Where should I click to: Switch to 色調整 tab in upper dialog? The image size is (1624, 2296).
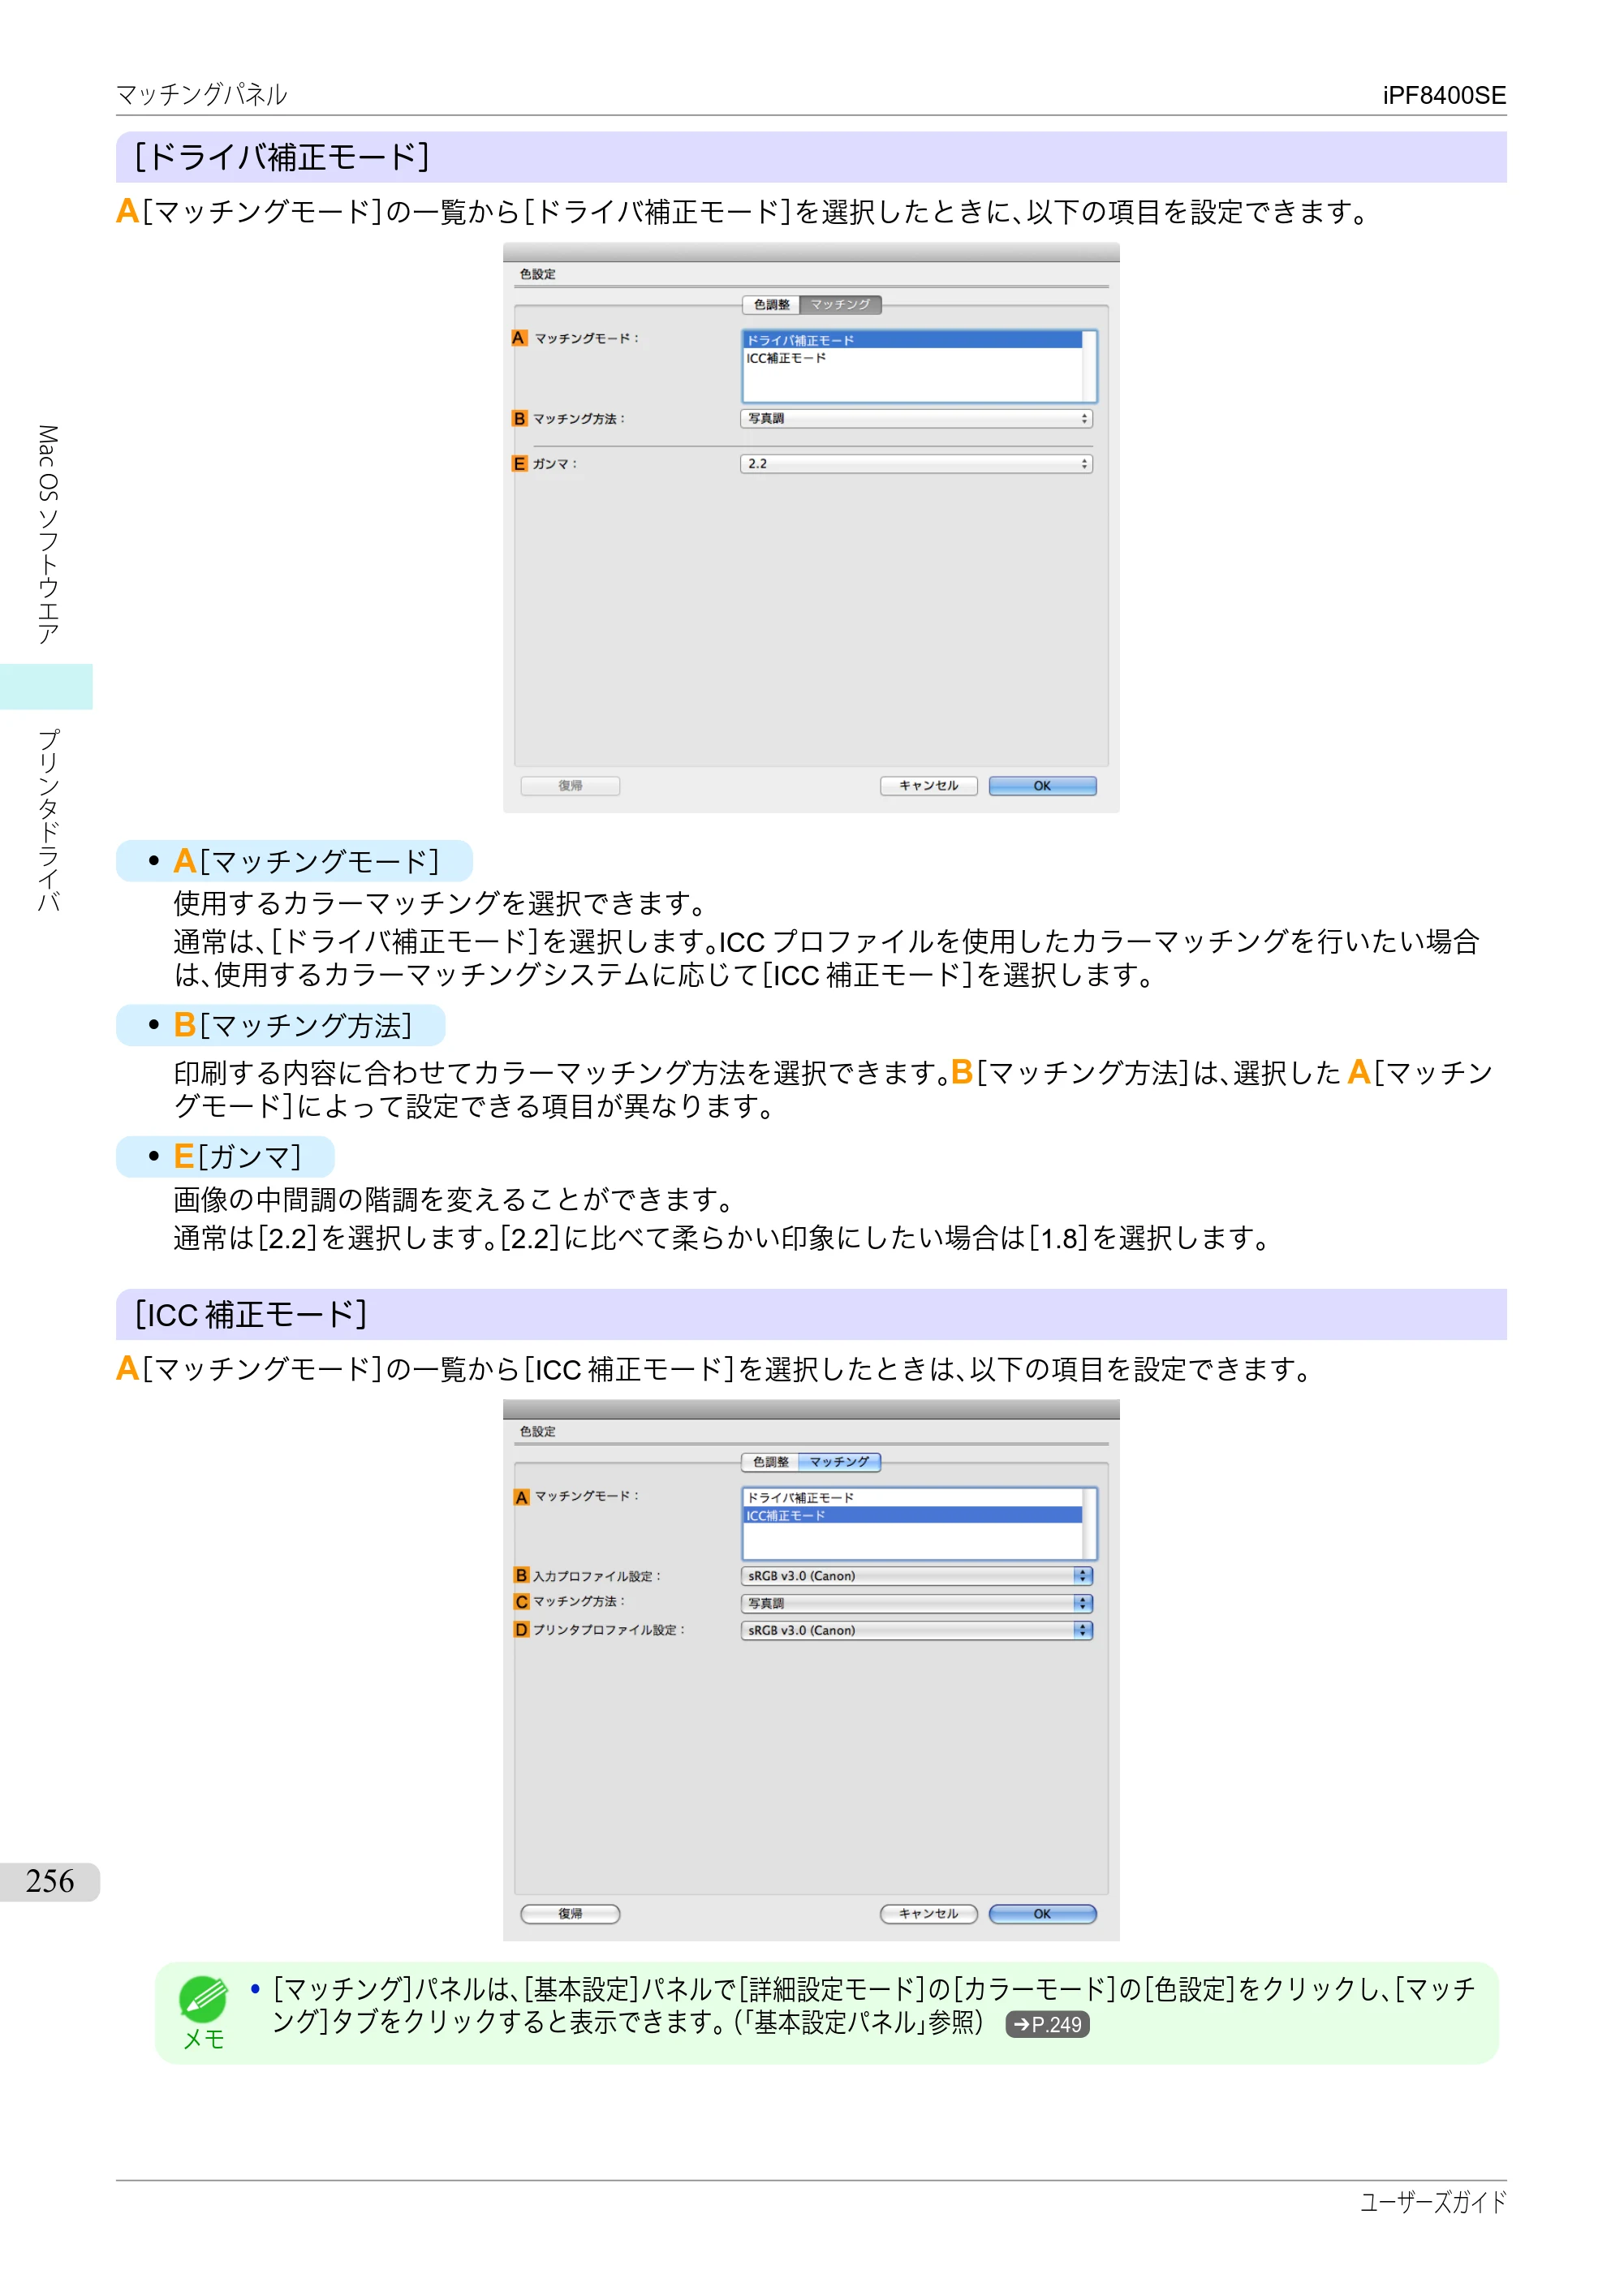pos(771,305)
